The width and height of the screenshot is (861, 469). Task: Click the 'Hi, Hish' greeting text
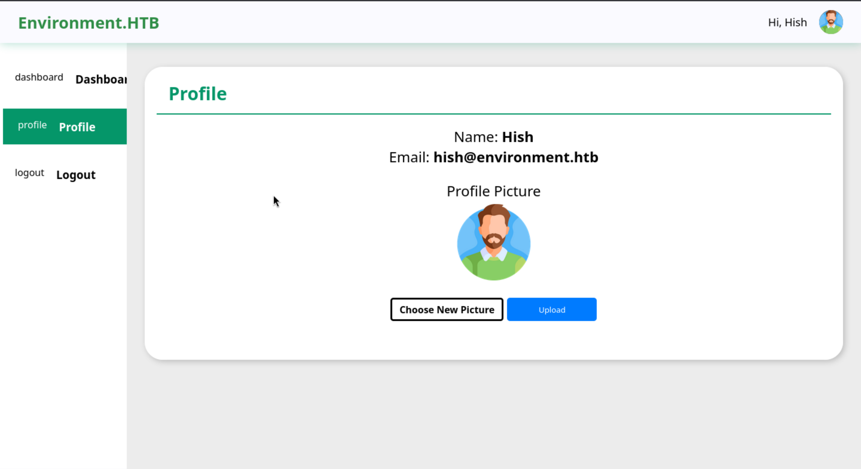pyautogui.click(x=787, y=22)
